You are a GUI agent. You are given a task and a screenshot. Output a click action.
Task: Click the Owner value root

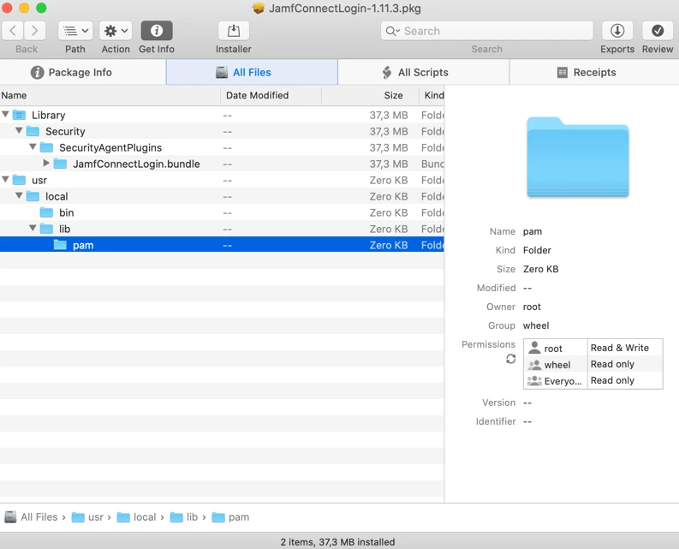[532, 307]
